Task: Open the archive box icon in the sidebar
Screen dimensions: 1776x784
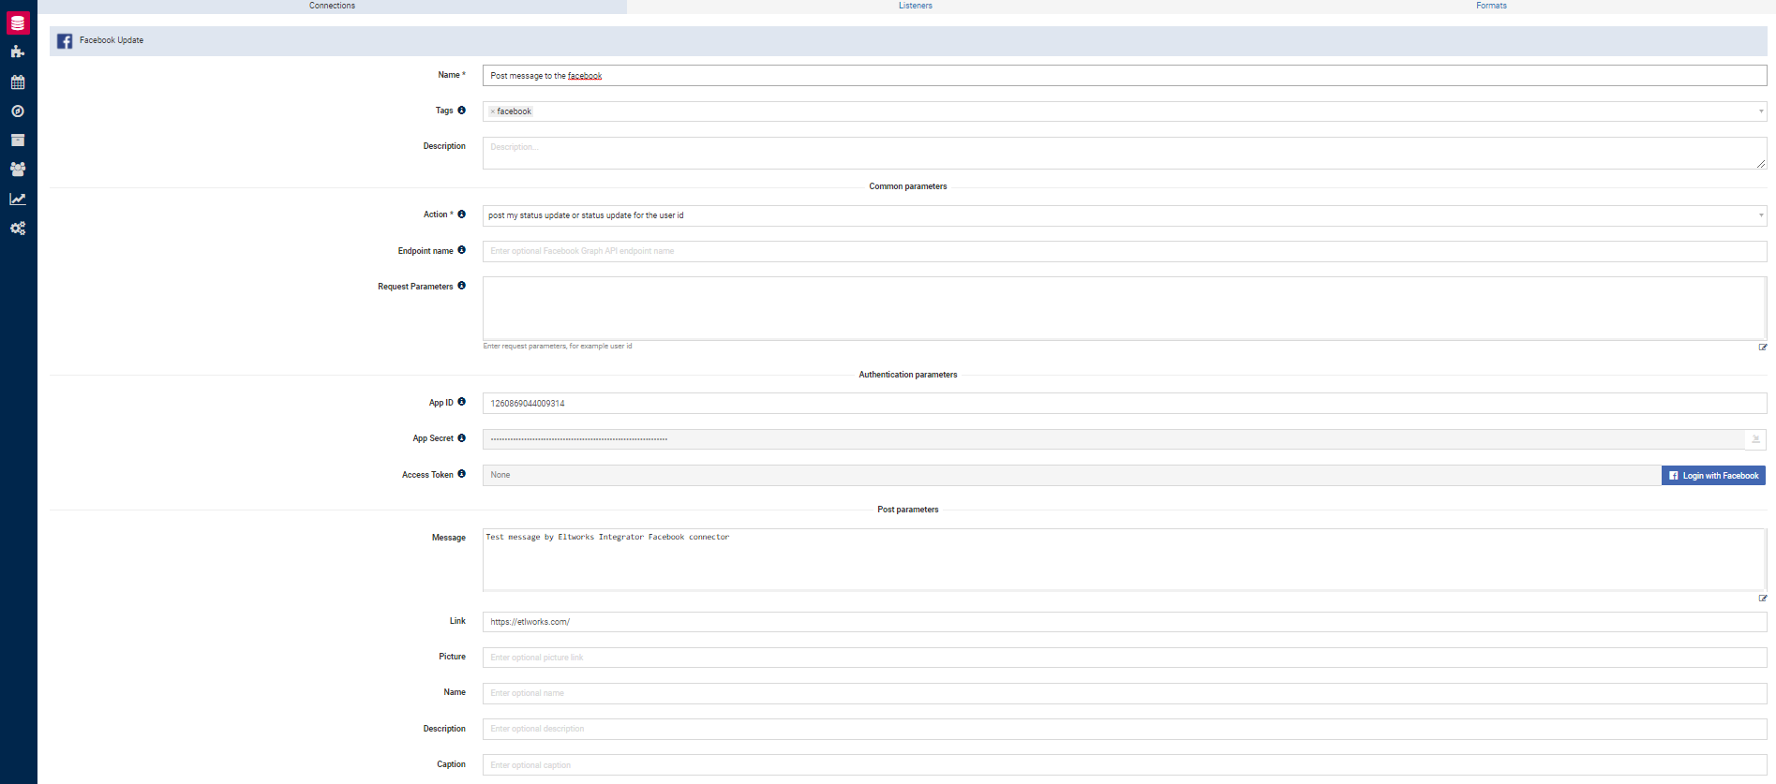Action: (x=18, y=140)
